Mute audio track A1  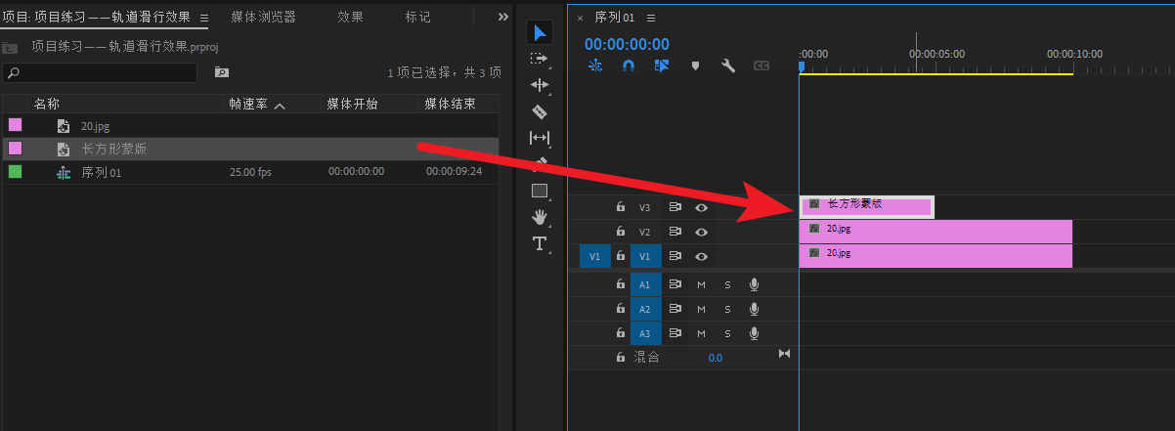pyautogui.click(x=701, y=284)
